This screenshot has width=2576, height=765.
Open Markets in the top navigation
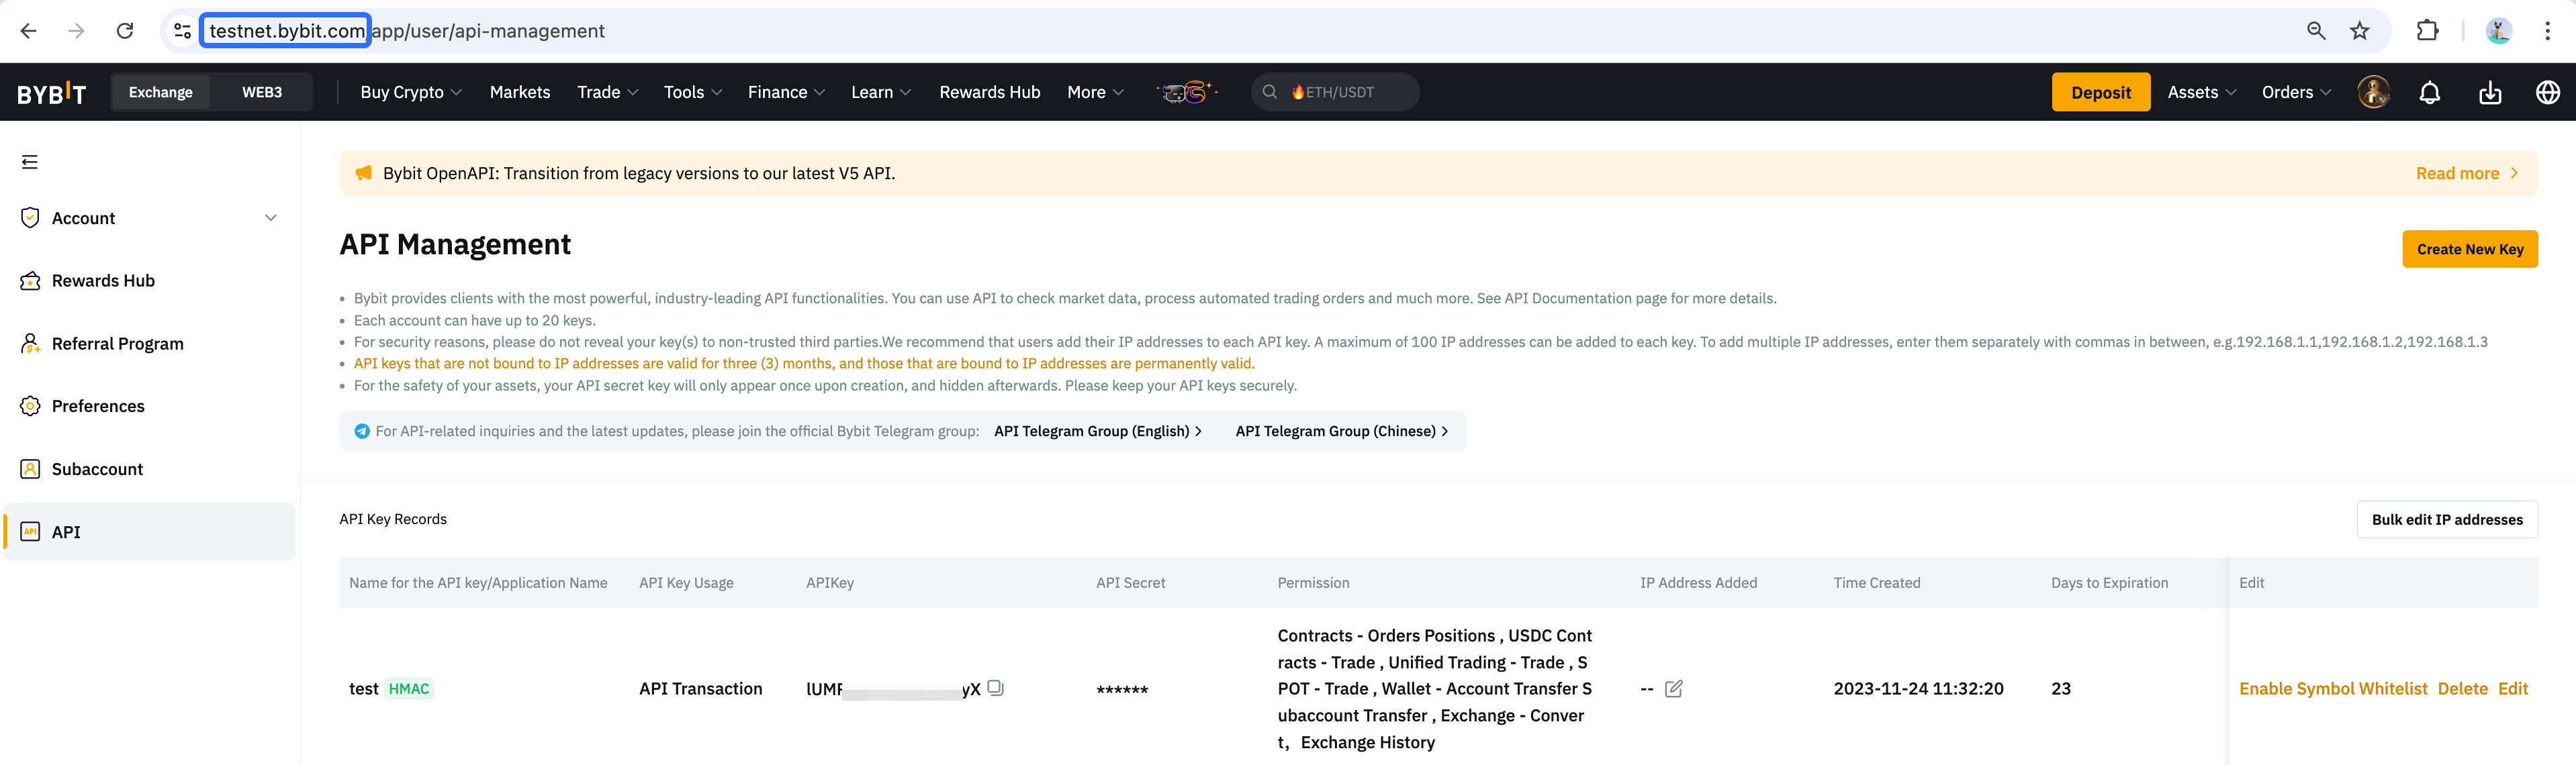click(519, 92)
